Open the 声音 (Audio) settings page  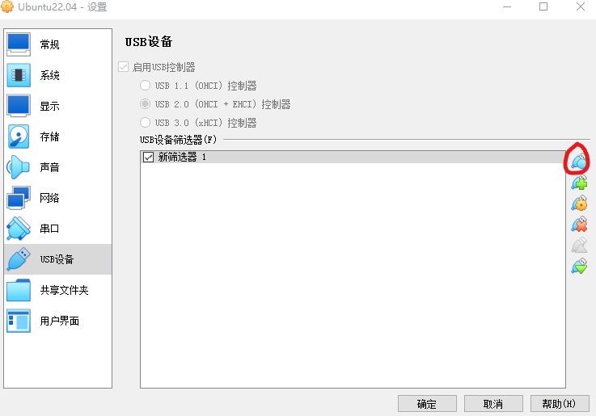[49, 167]
